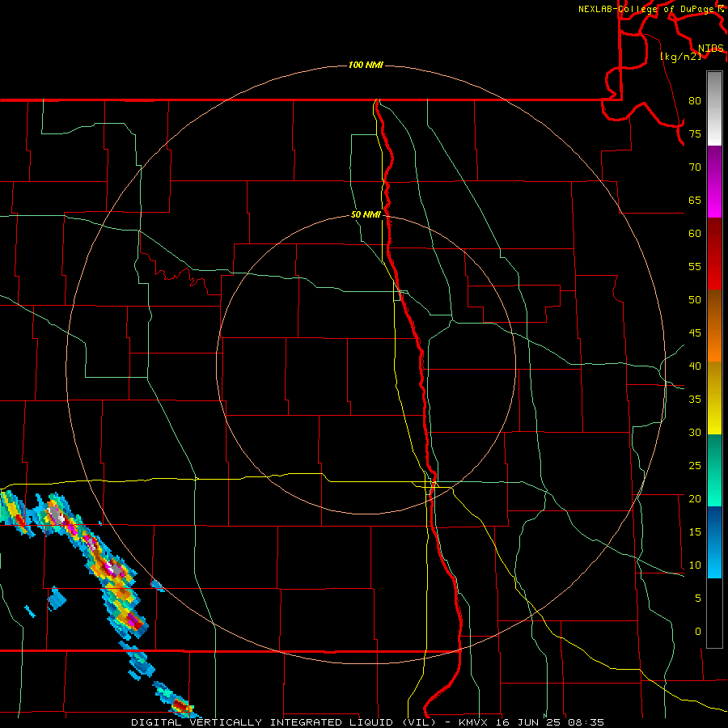The height and width of the screenshot is (728, 728).
Task: Click the '50 NMI' range ring label
Action: click(366, 214)
